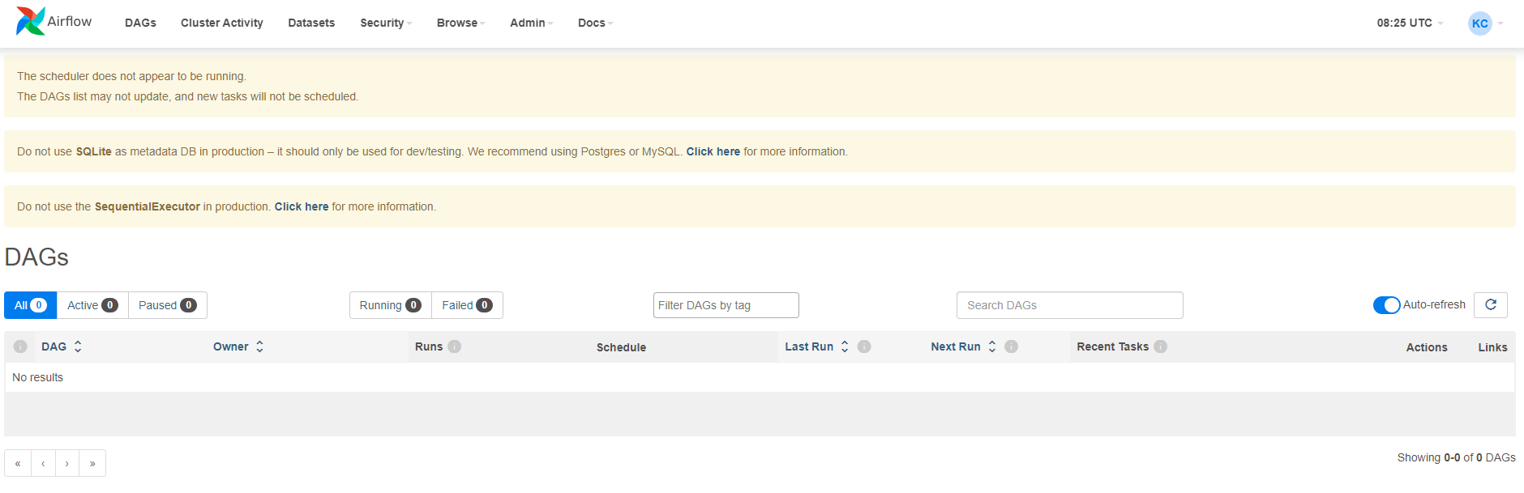
Task: Click the scheduler not running warning text
Action: (x=131, y=76)
